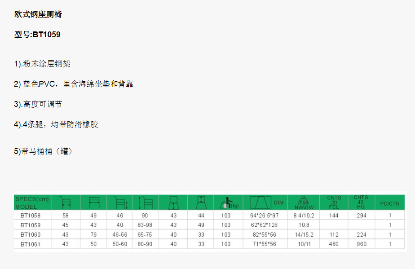The width and height of the screenshot is (415, 269).
Task: Click the SPECS(cm) MODEL header cell
Action: pos(32,203)
